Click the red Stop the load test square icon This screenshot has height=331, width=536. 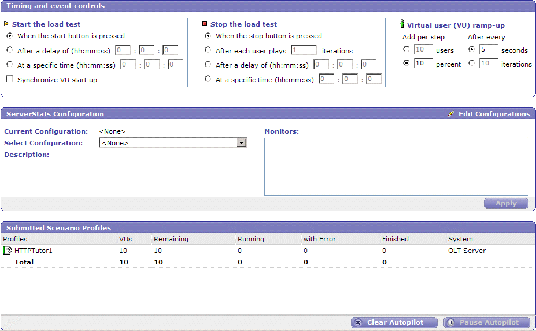[205, 24]
